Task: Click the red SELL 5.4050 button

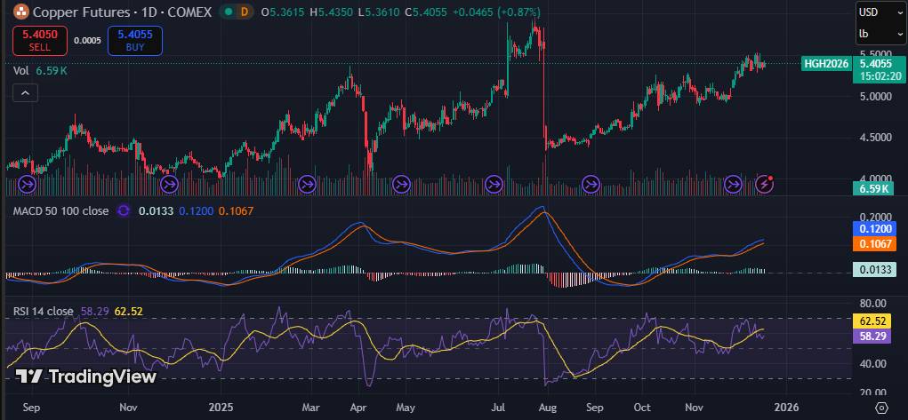Action: tap(41, 40)
